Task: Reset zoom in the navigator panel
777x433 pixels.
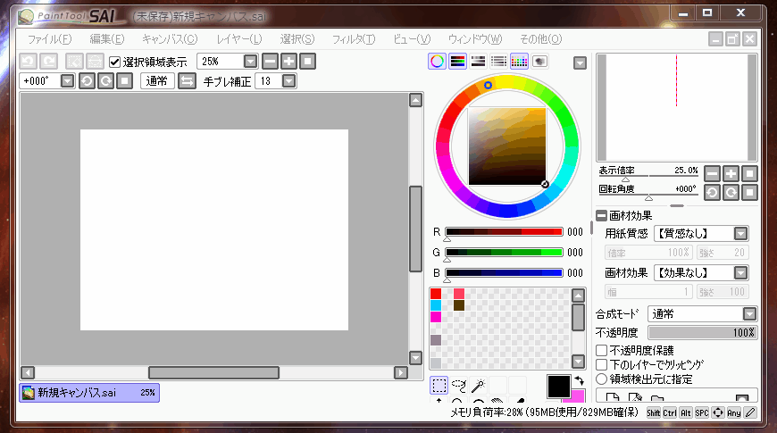Action: coord(749,173)
